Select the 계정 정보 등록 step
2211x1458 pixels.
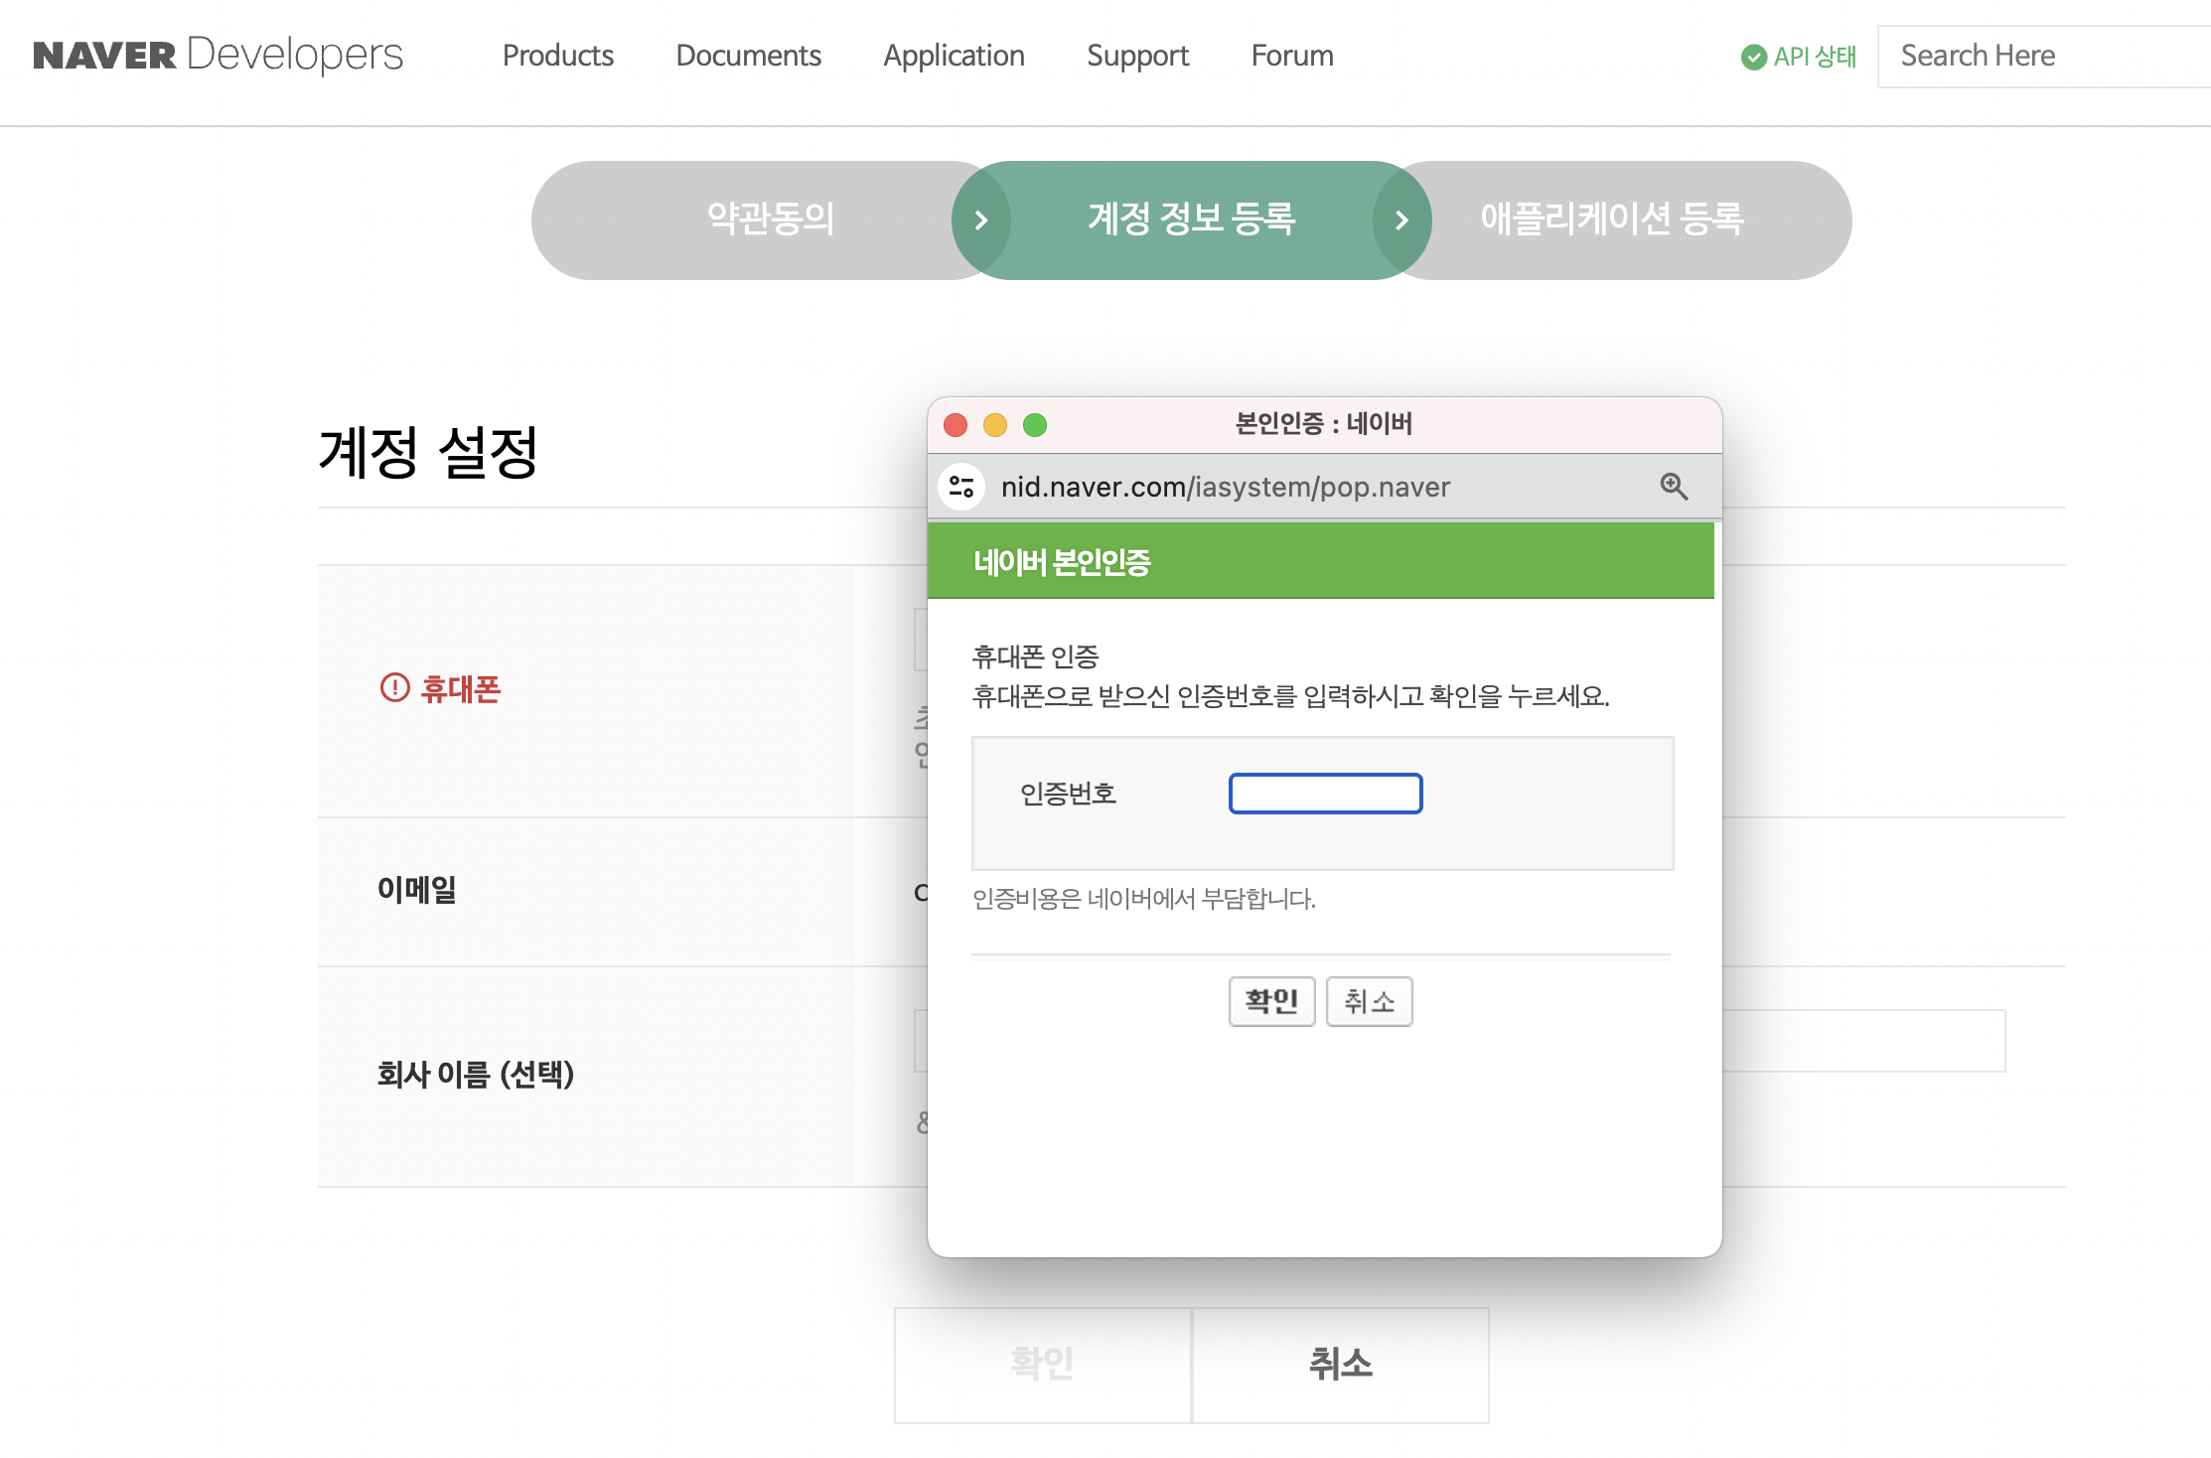(1191, 219)
